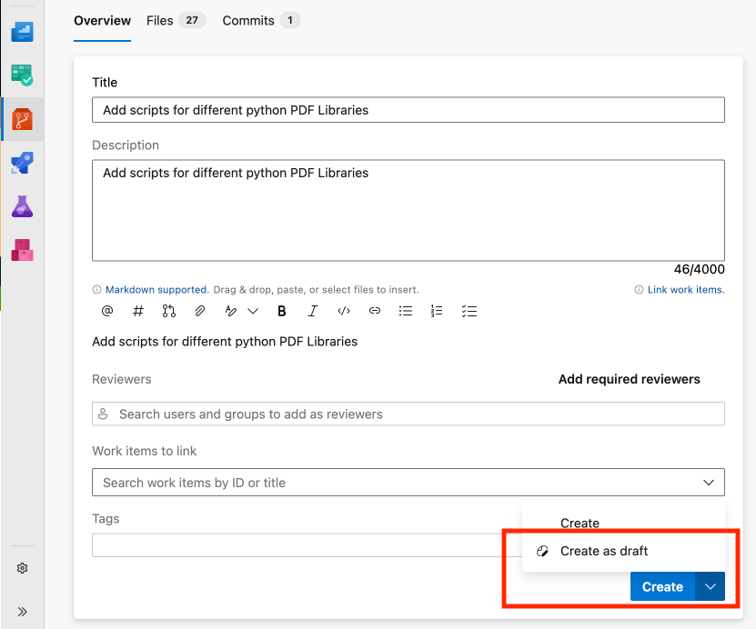Open the text format style icon
756x629 pixels.
230,311
